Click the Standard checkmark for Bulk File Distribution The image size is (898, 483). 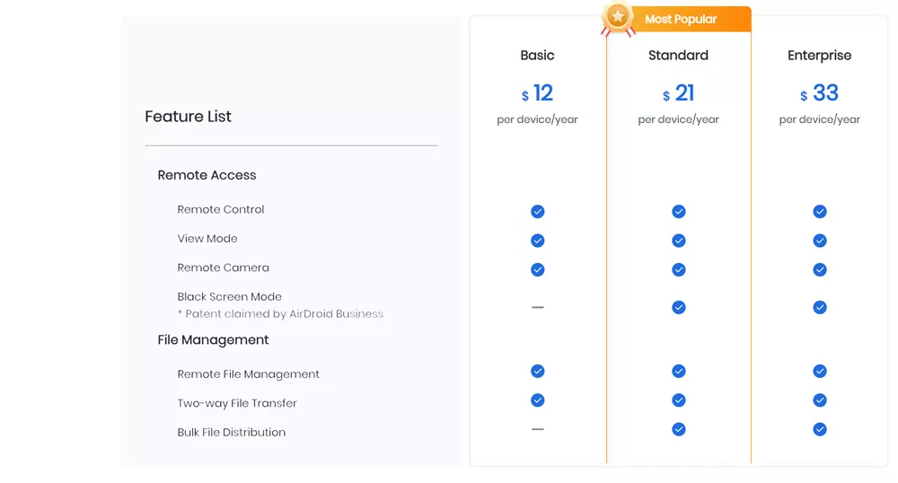(x=679, y=430)
